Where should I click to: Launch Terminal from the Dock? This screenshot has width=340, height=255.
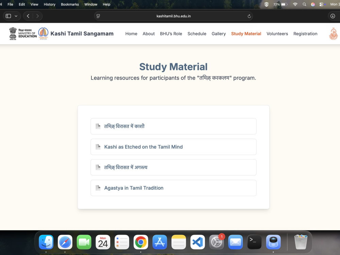click(x=254, y=242)
